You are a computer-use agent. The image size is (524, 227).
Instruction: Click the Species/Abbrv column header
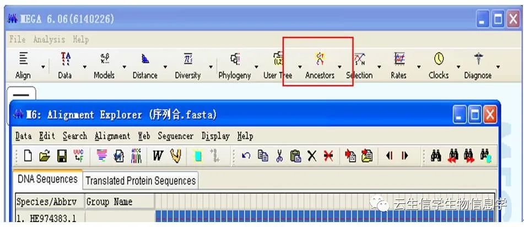coord(50,202)
